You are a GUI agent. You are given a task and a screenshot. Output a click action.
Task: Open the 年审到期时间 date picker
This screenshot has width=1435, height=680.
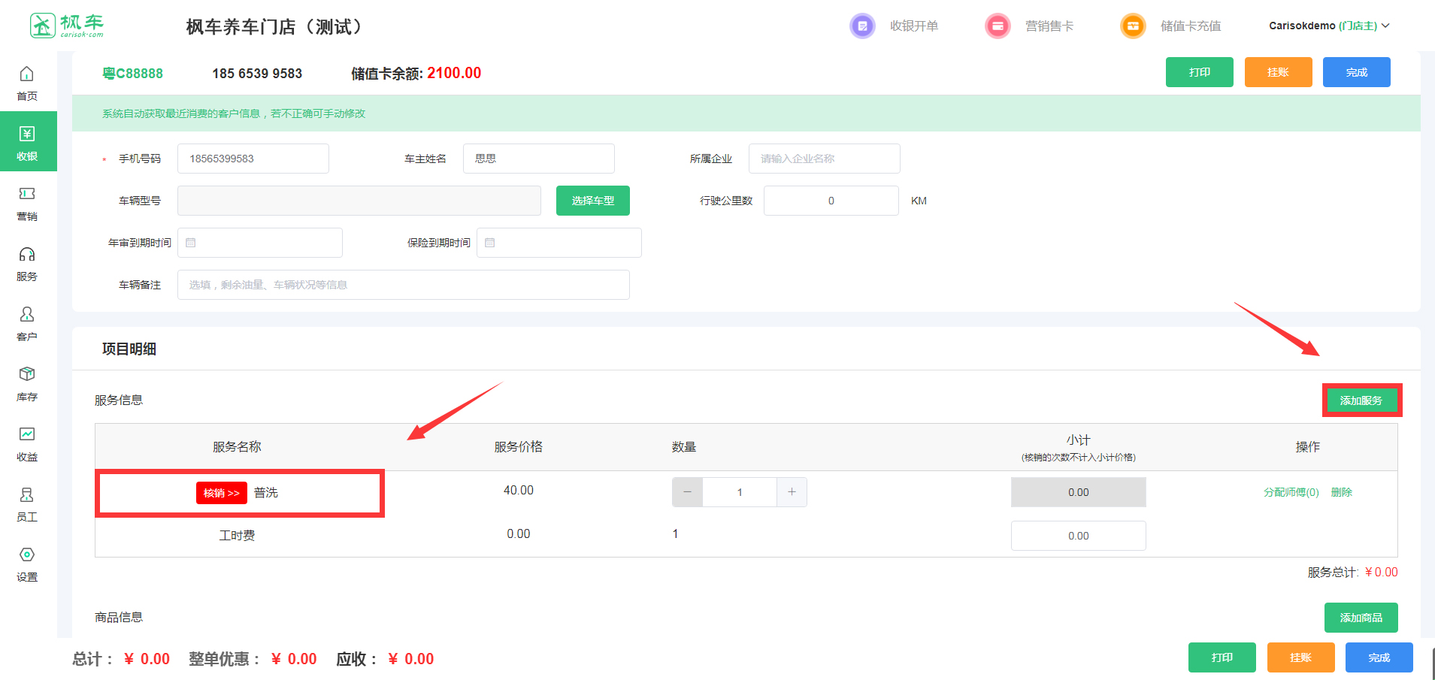click(x=260, y=243)
